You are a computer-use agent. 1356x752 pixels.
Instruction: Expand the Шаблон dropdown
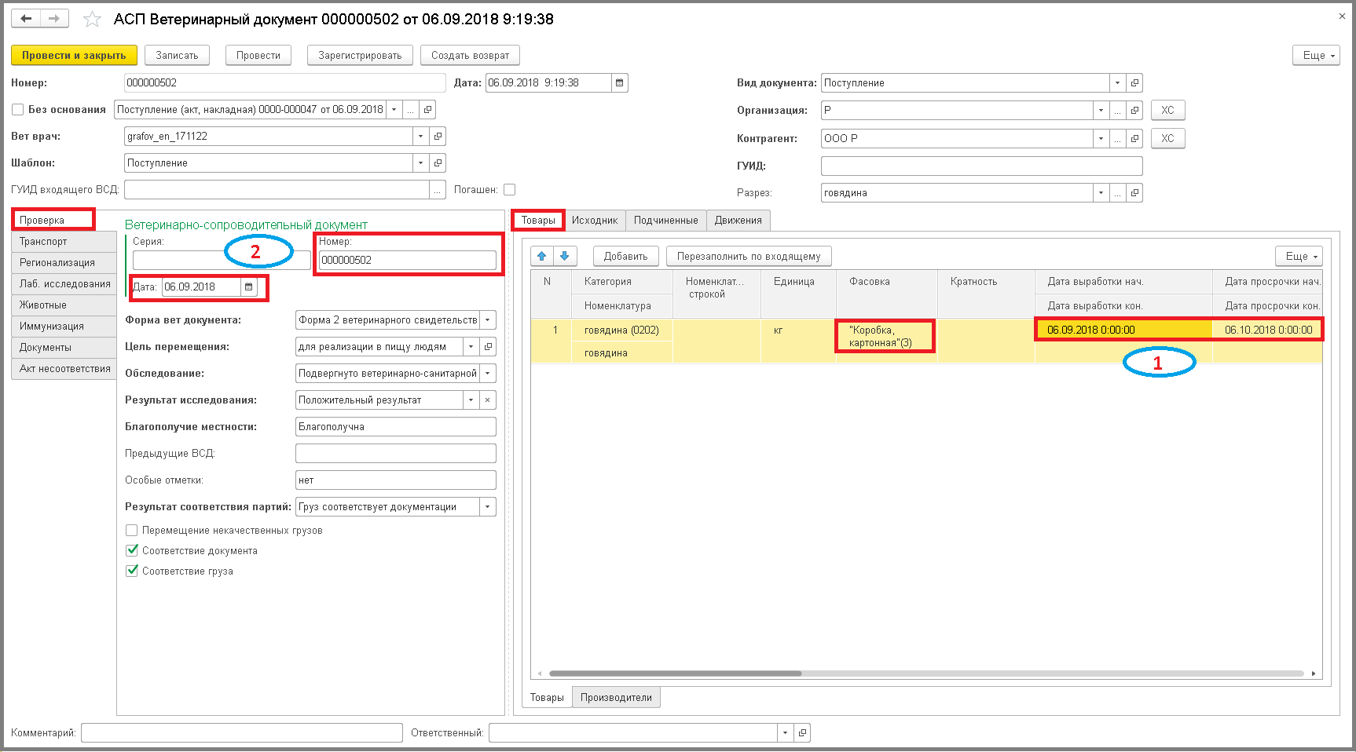(421, 163)
